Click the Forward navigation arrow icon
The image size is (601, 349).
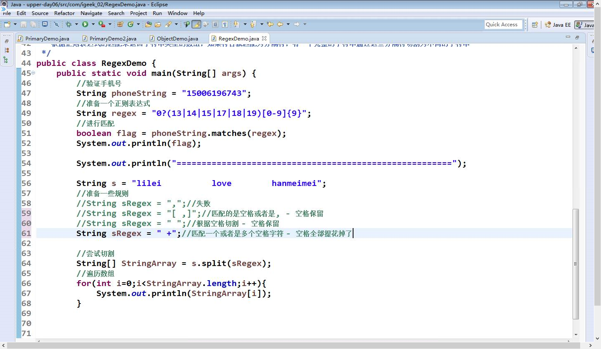tap(296, 24)
